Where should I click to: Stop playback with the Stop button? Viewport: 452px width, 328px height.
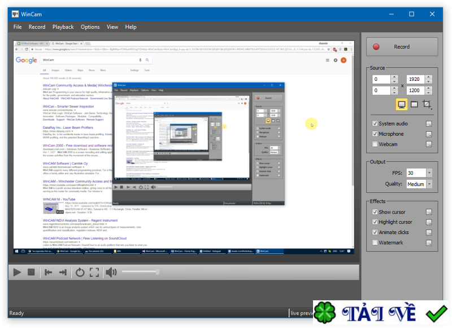pos(31,272)
